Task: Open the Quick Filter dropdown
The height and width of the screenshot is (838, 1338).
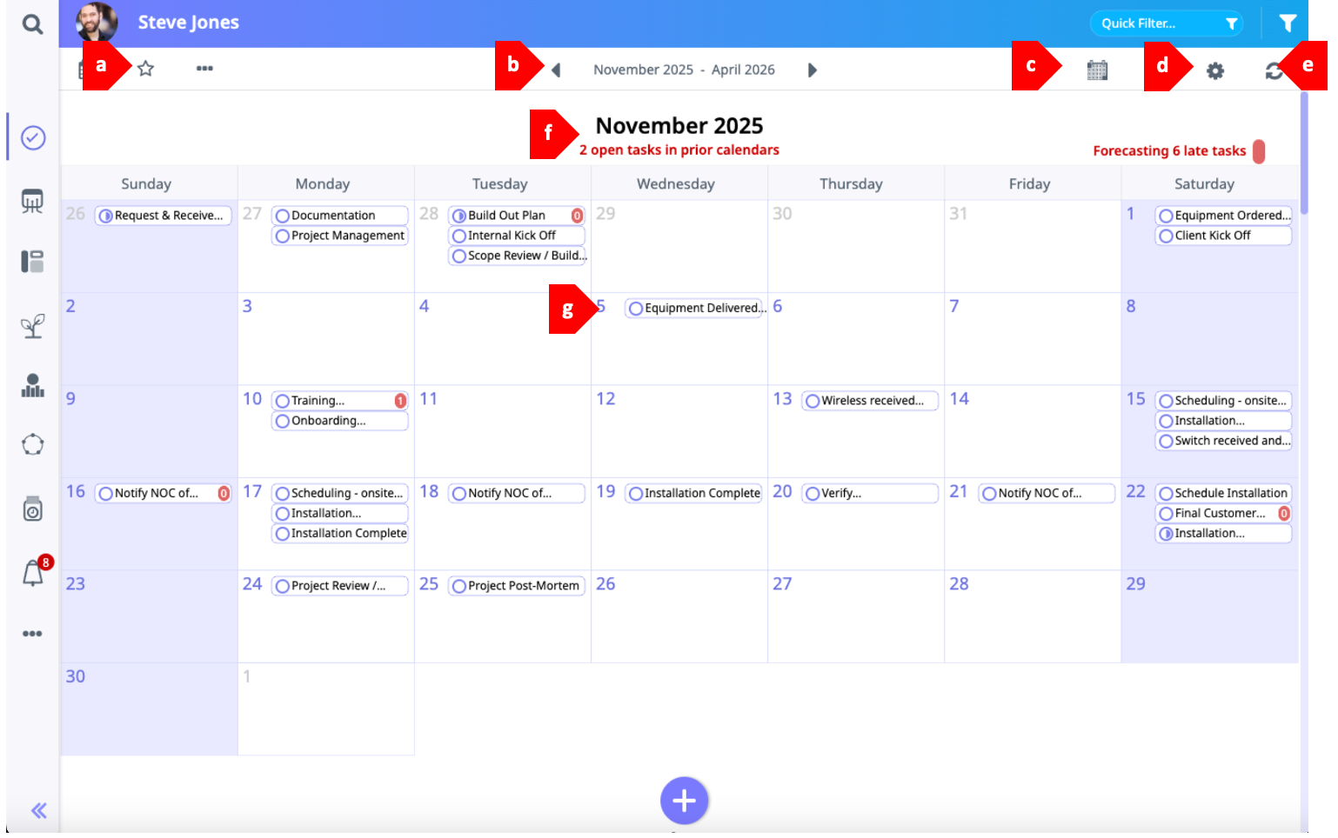Action: pyautogui.click(x=1166, y=23)
